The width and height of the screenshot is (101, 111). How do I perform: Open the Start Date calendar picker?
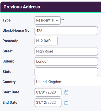click(66, 92)
